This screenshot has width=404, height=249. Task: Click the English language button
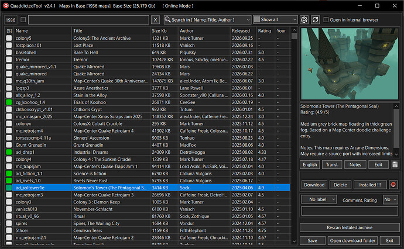[310, 165]
